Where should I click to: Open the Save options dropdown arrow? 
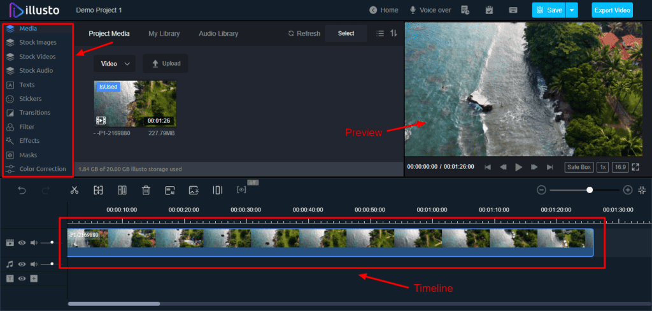pos(572,10)
